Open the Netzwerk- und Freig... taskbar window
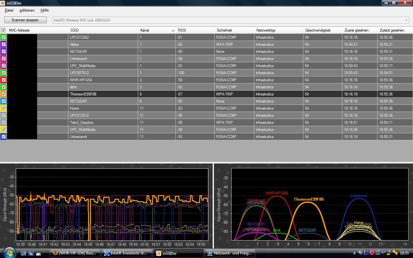The image size is (413, 258). coord(230,253)
